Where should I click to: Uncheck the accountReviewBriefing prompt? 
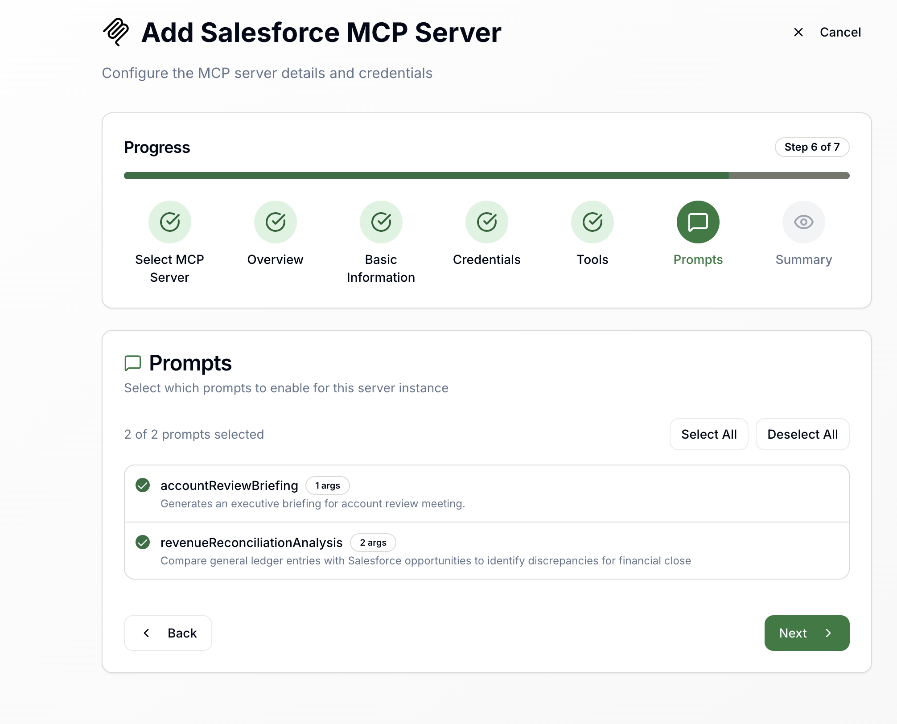143,485
